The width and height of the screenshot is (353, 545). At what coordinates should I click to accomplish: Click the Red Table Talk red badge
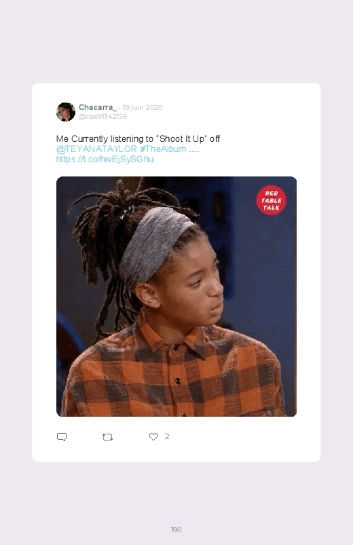(272, 200)
